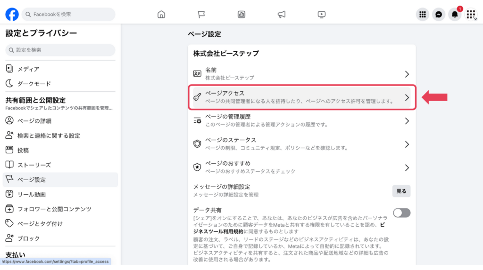The image size is (483, 270).
Task: Expand the 名前 row chevron
Action: point(407,74)
